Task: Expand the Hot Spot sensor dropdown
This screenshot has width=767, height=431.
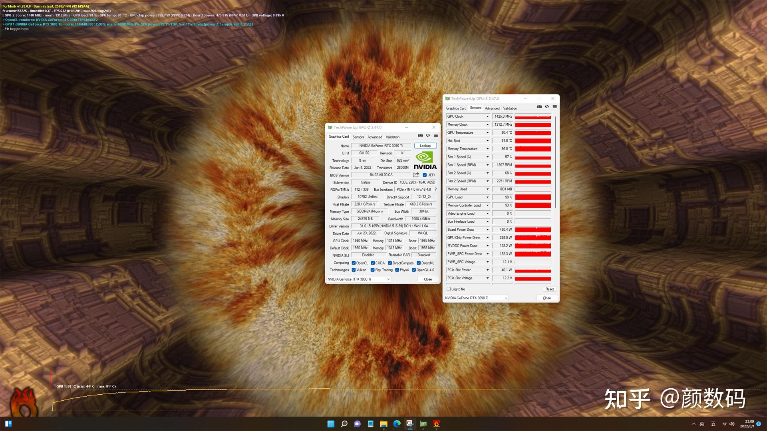Action: pos(487,140)
